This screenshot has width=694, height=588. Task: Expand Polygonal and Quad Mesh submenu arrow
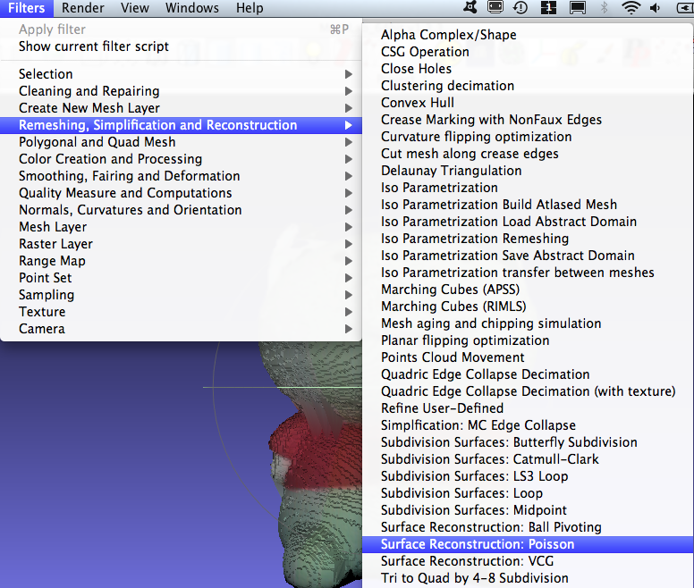point(349,142)
